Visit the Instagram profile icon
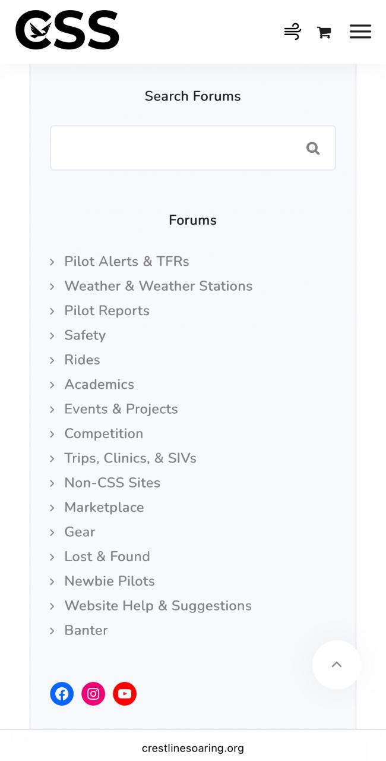386x761 pixels. click(x=93, y=694)
